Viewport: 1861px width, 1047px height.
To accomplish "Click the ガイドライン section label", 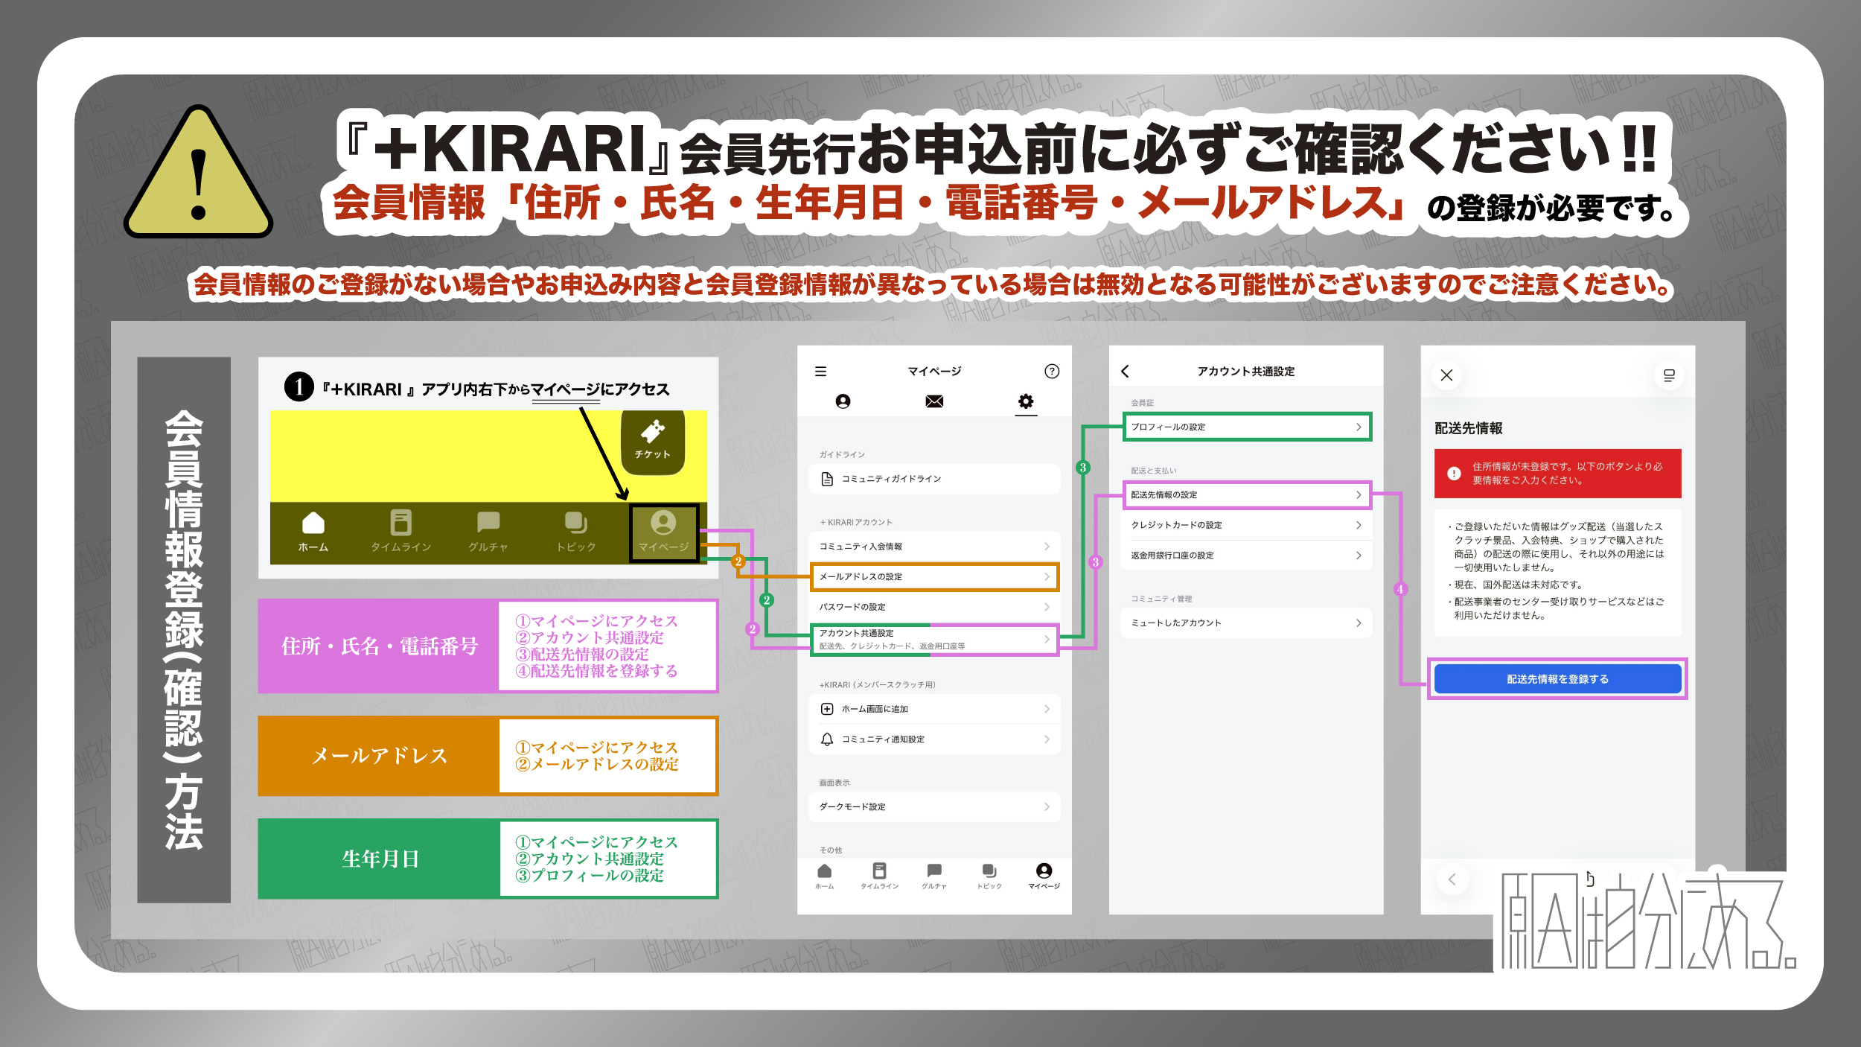I will (x=842, y=454).
